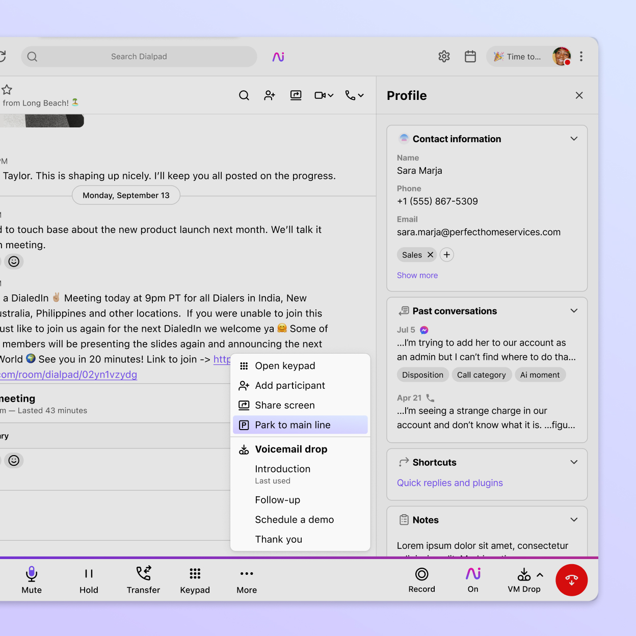The image size is (636, 636).
Task: Open the Transfer call icon
Action: (x=143, y=580)
